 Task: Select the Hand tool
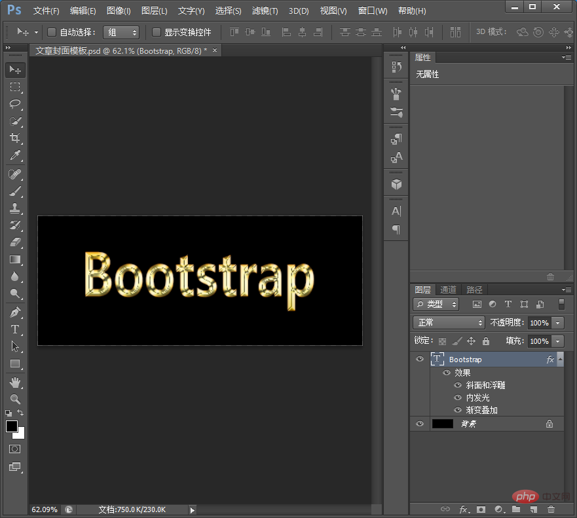click(x=15, y=382)
